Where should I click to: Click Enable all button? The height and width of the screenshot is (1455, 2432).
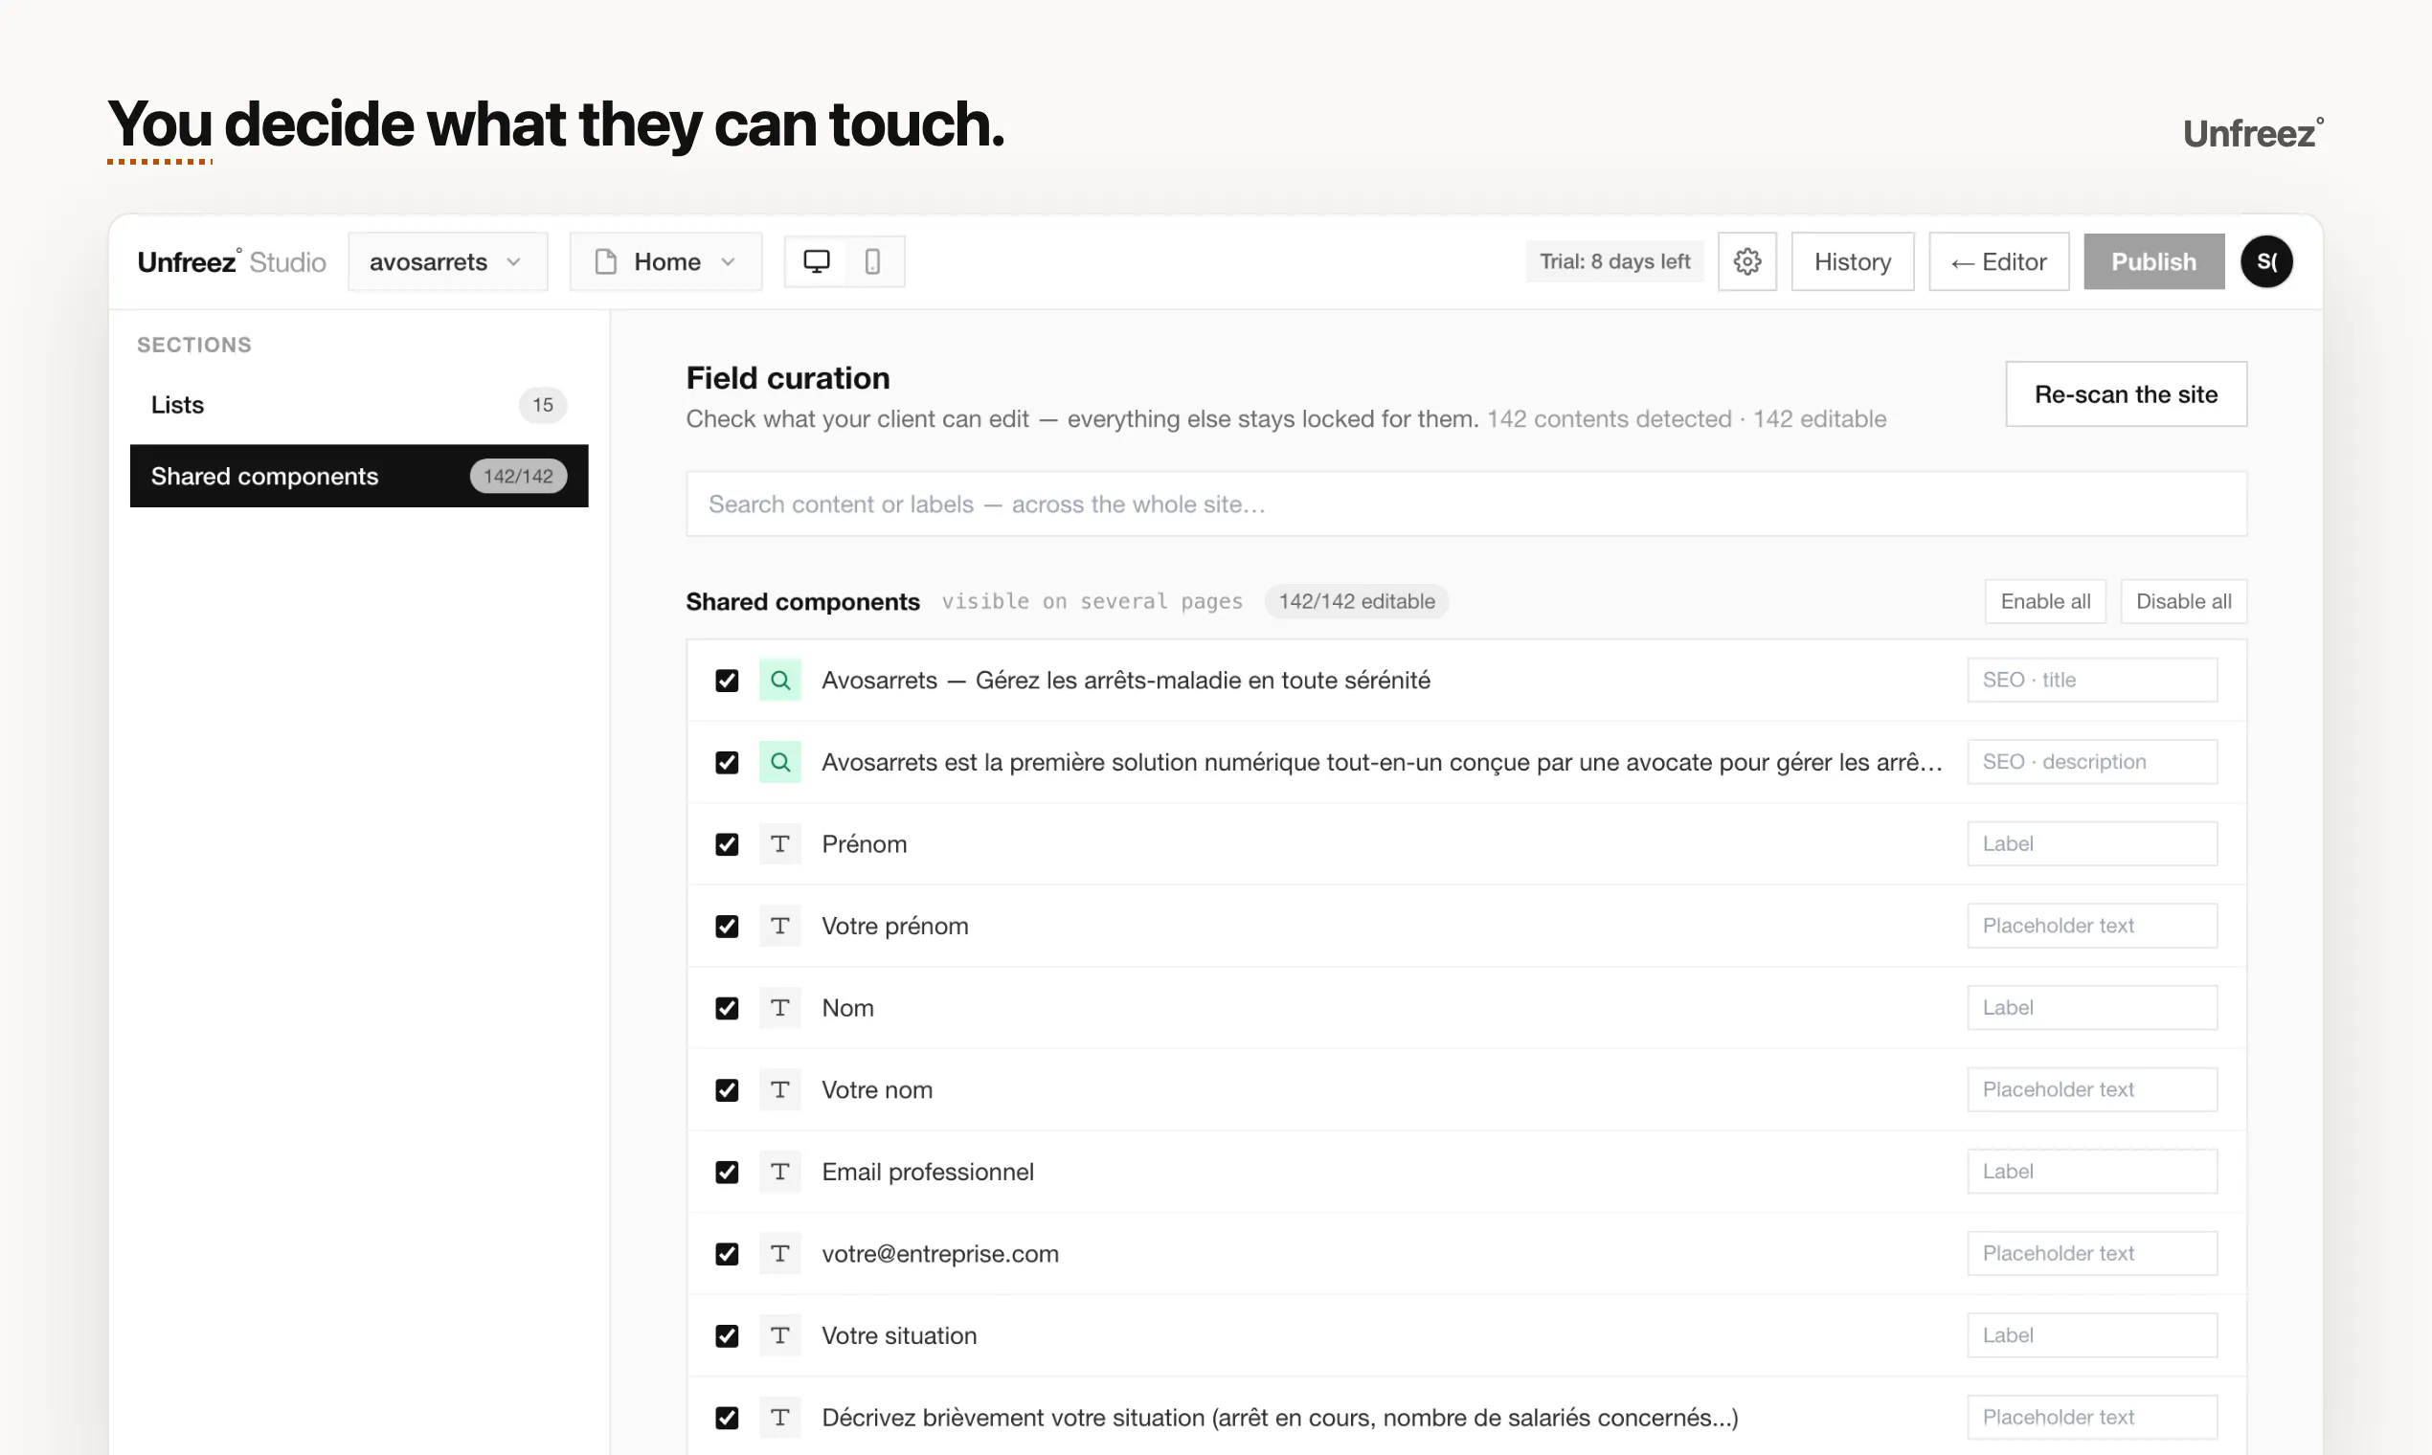click(x=2044, y=601)
